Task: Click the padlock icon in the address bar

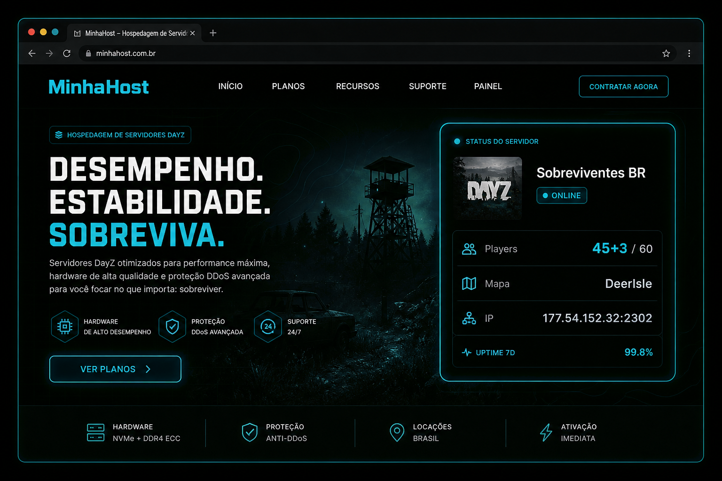Action: point(88,54)
